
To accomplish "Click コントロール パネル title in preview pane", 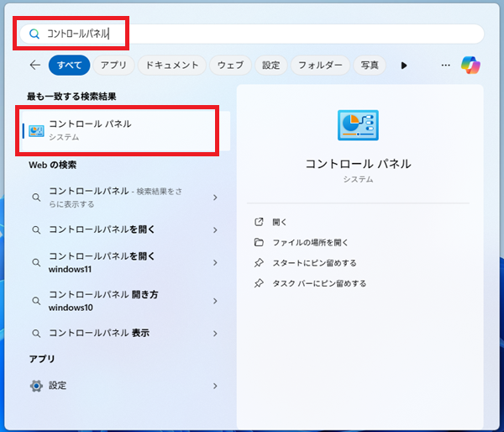I will click(x=358, y=164).
